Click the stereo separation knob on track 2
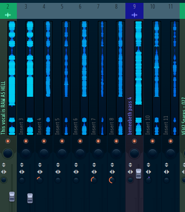The width and height of the screenshot is (185, 212). tap(4, 180)
